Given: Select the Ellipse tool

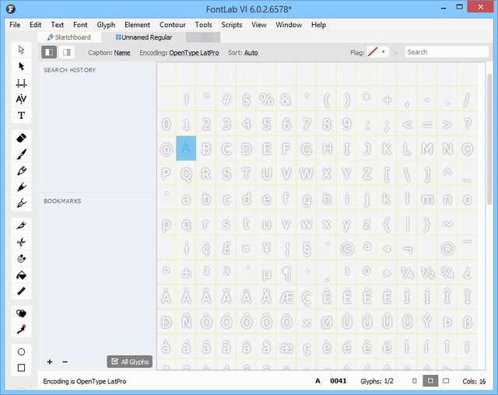Looking at the screenshot, I should [21, 352].
